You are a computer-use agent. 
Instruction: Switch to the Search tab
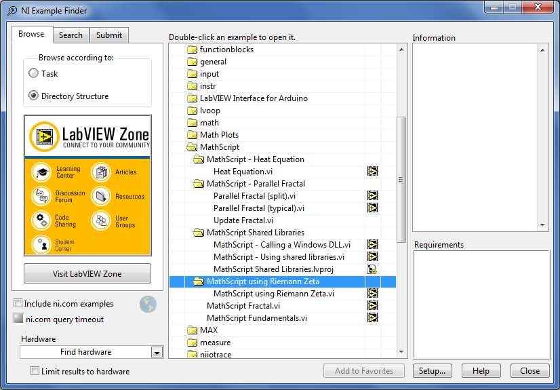point(71,35)
